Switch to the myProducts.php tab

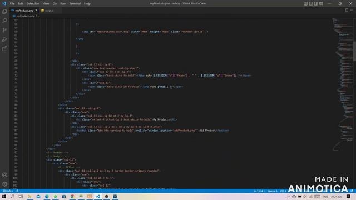[x=24, y=11]
